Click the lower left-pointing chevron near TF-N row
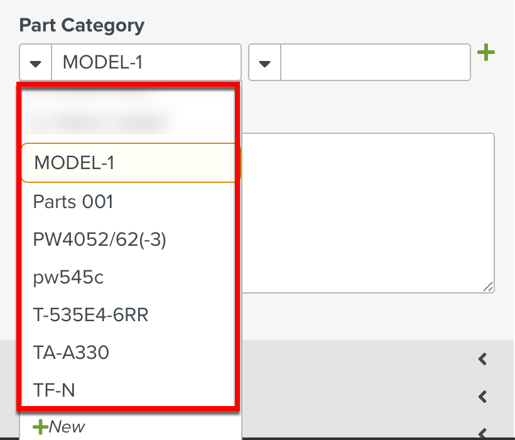This screenshot has height=440, width=515. coord(482,397)
